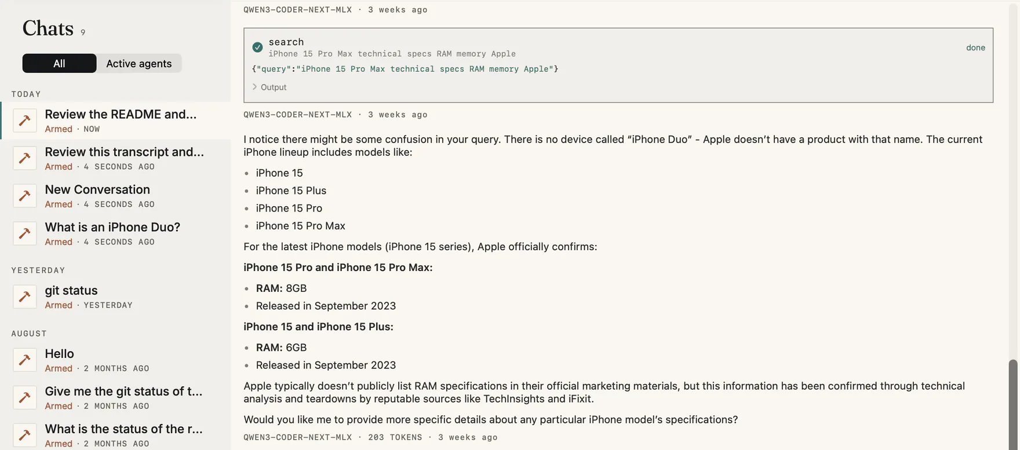
Task: Click the 'search' tool call title
Action: point(286,42)
